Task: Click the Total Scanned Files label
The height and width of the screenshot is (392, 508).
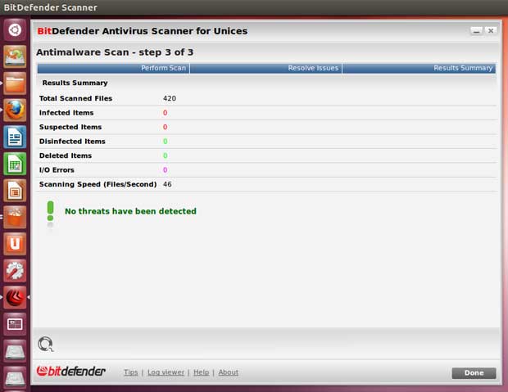Action: coord(76,98)
